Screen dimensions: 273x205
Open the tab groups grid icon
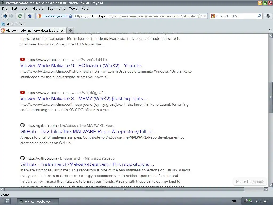[x=270, y=30]
